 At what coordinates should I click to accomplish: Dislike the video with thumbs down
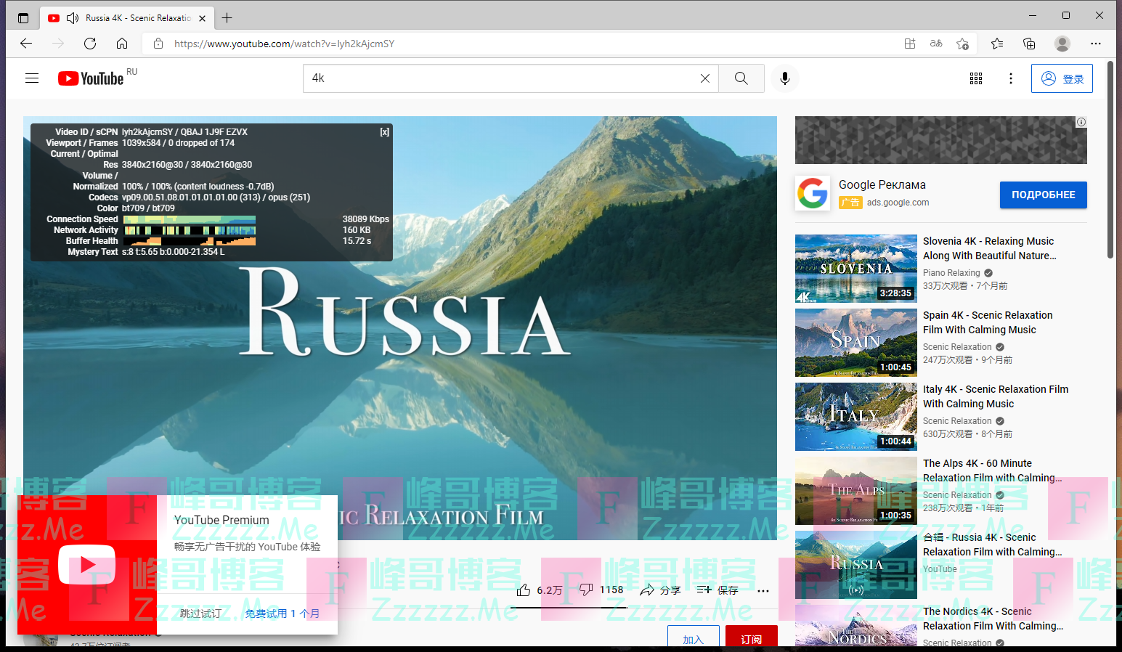[x=586, y=590]
